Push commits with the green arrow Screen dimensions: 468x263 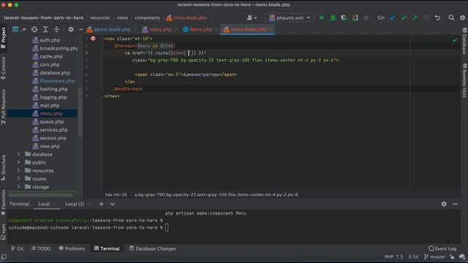point(415,18)
